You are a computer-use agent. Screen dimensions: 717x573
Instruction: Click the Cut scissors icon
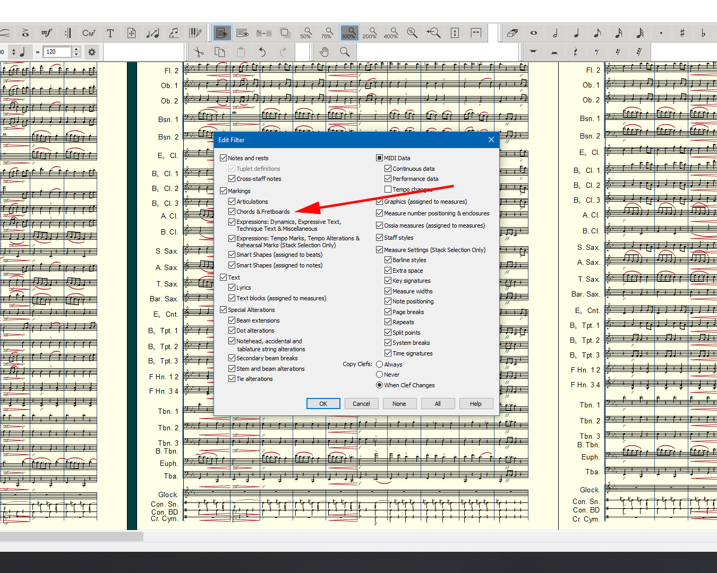[x=199, y=52]
